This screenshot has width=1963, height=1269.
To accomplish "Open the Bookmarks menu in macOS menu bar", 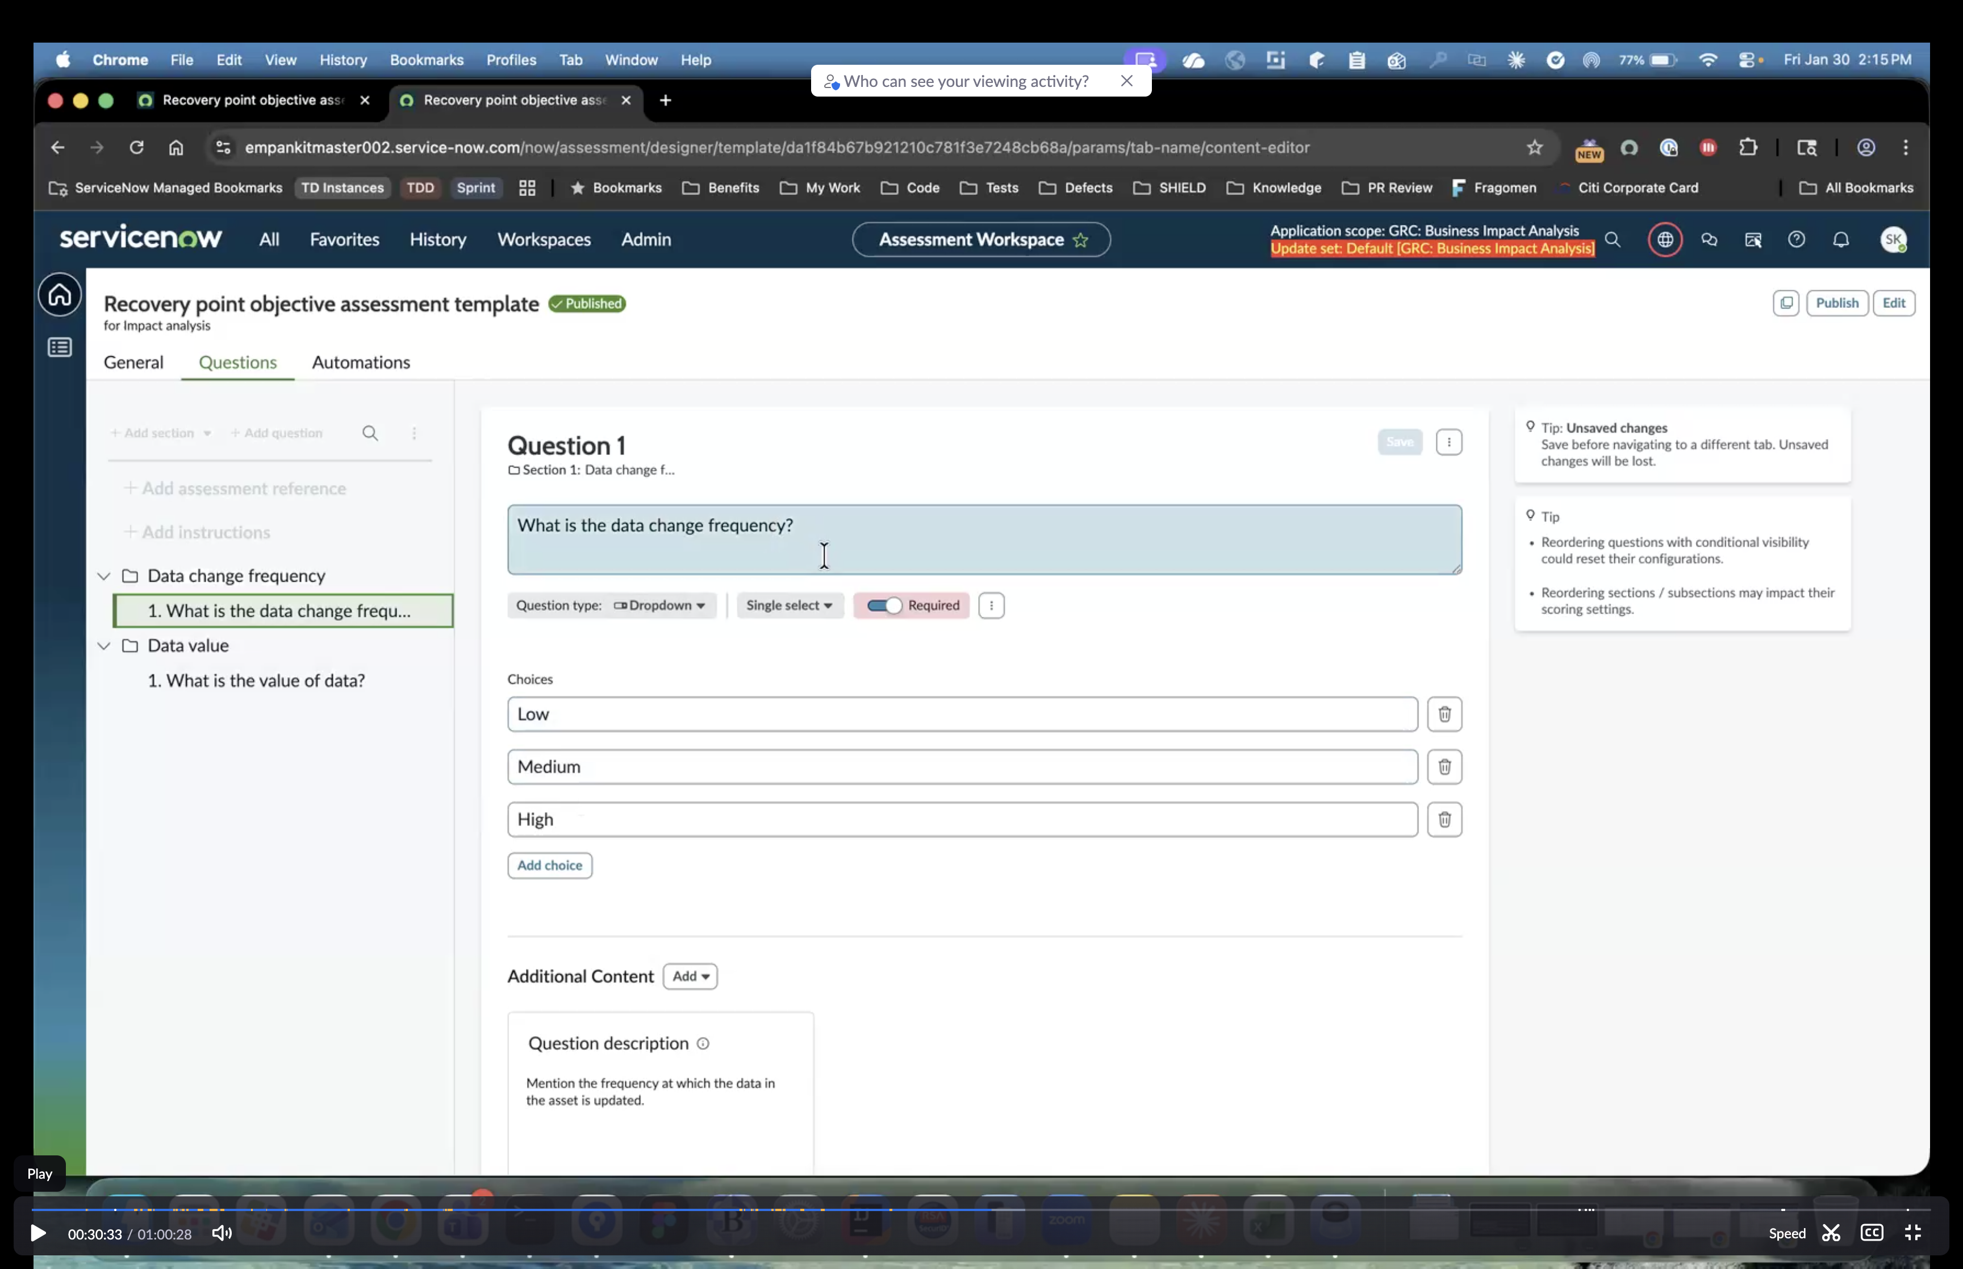I will [x=427, y=59].
